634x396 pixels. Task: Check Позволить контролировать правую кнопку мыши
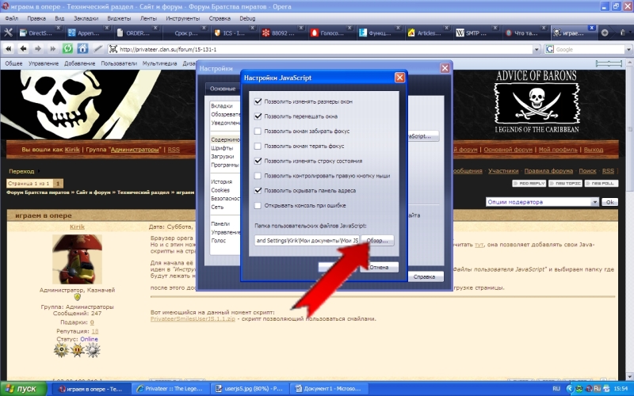click(258, 176)
